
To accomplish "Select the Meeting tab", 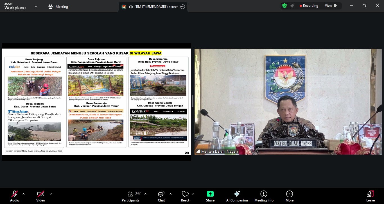I will (58, 7).
